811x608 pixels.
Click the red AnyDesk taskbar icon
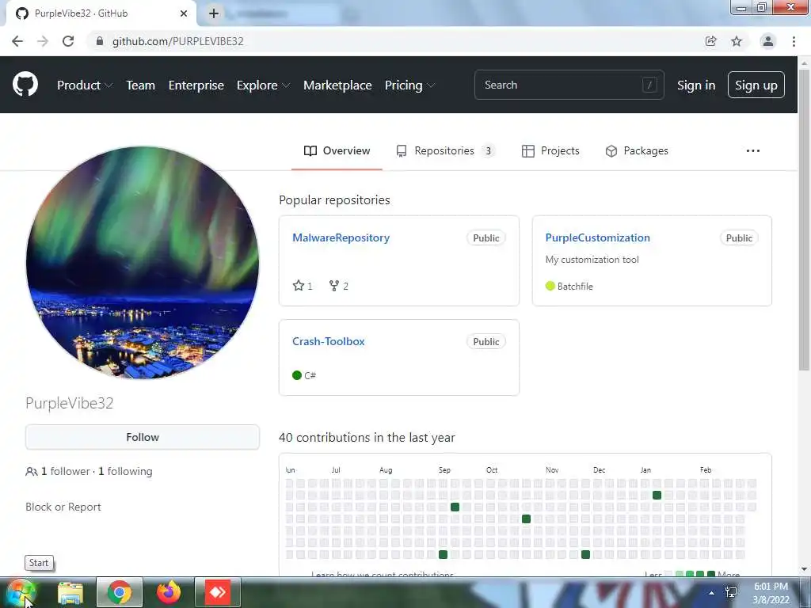218,592
